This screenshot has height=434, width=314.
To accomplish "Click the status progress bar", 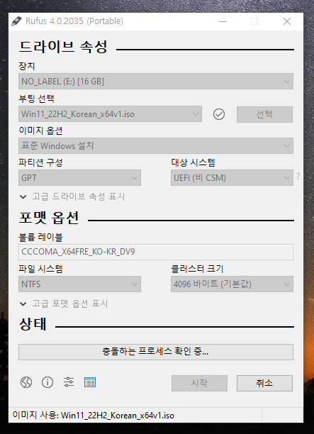I will (x=156, y=352).
